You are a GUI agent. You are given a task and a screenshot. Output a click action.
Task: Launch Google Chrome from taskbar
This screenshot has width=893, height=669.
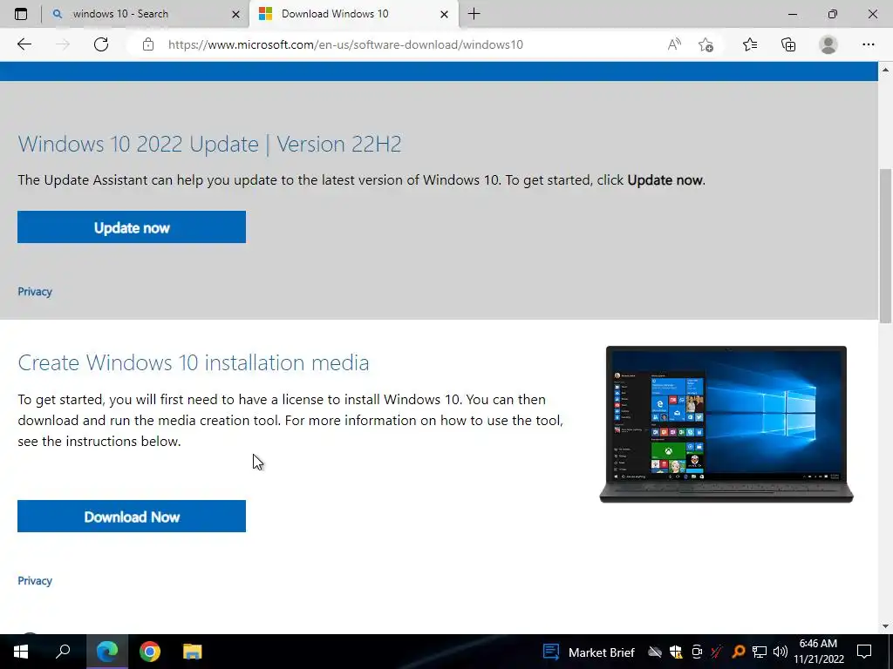[x=150, y=652]
